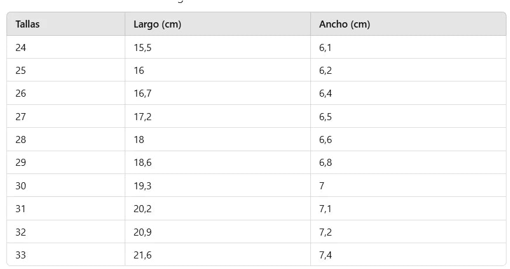510x269 pixels.
Task: Click the Ancho (cm) column header
Action: coord(344,25)
